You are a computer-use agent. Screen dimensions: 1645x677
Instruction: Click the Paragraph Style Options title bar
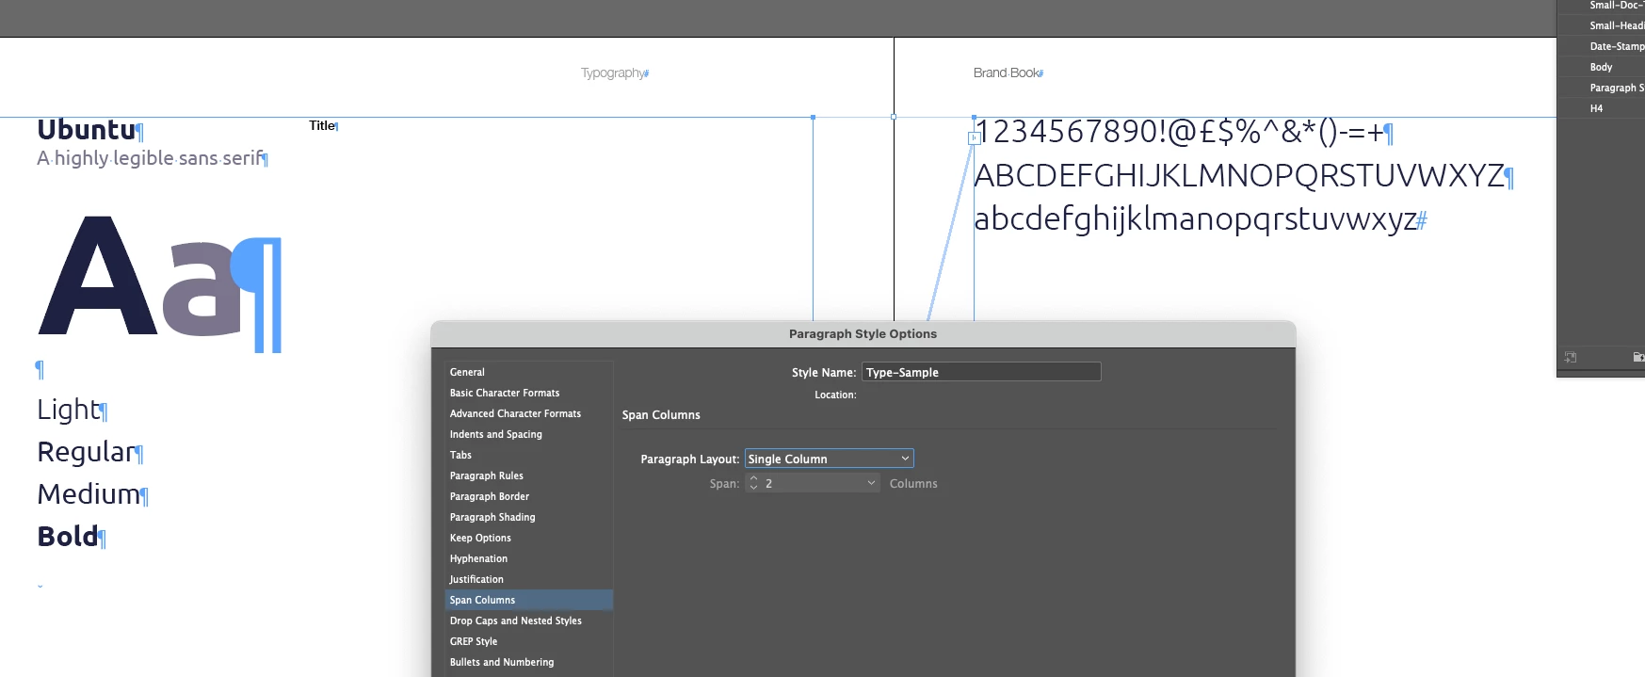click(863, 333)
